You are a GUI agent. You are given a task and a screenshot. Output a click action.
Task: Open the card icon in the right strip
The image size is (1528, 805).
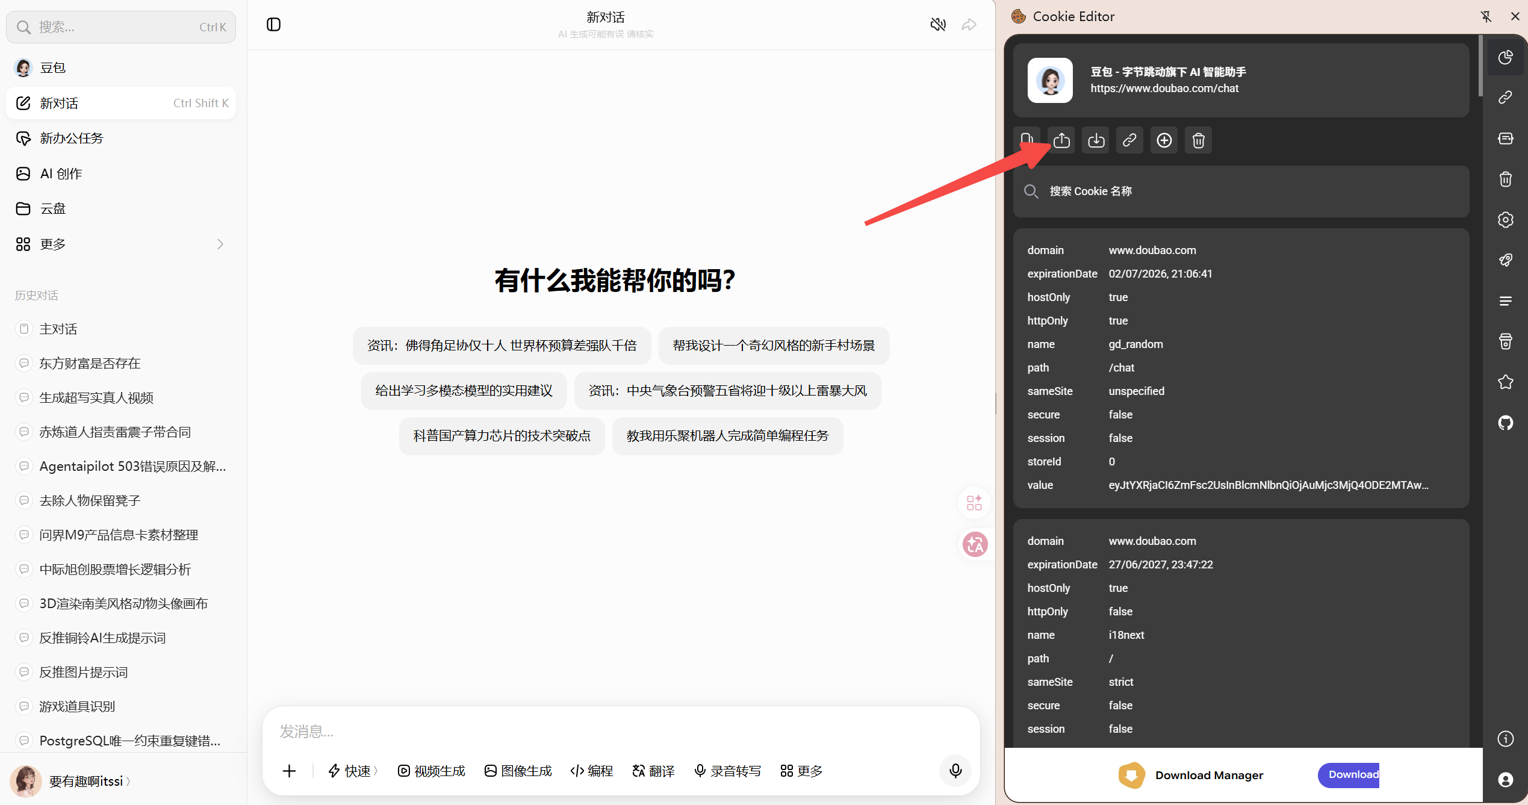pyautogui.click(x=1506, y=138)
